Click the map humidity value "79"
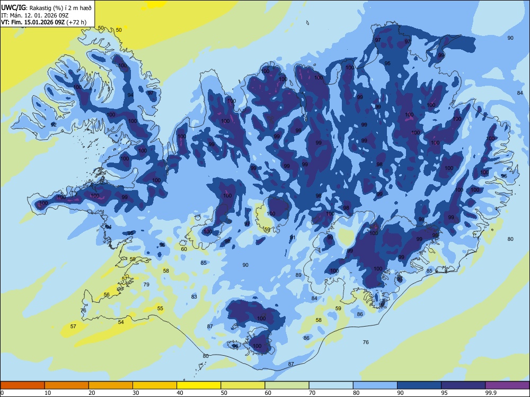The width and height of the screenshot is (530, 397). pyautogui.click(x=146, y=285)
